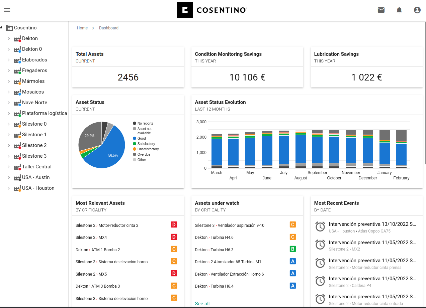
Task: Expand the Dekton tree node
Action: (x=9, y=38)
